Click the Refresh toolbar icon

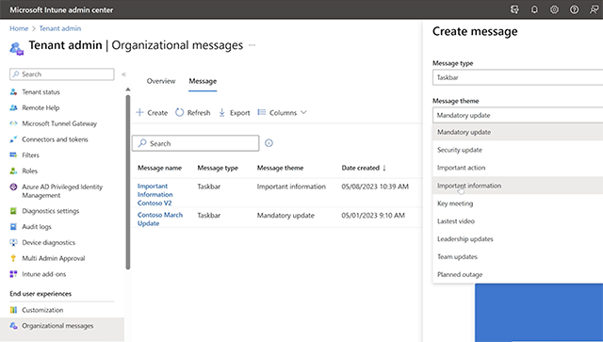coord(180,112)
